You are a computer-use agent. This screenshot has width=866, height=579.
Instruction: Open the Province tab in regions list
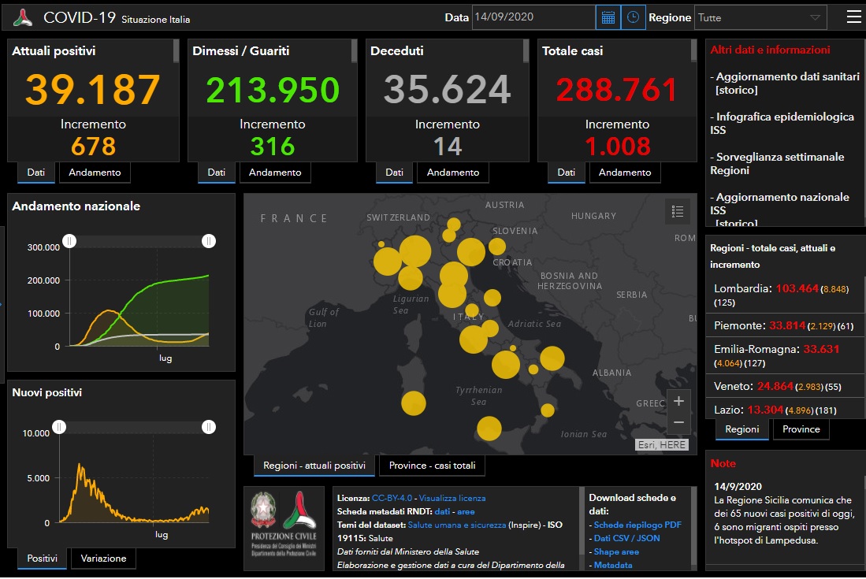click(x=801, y=429)
